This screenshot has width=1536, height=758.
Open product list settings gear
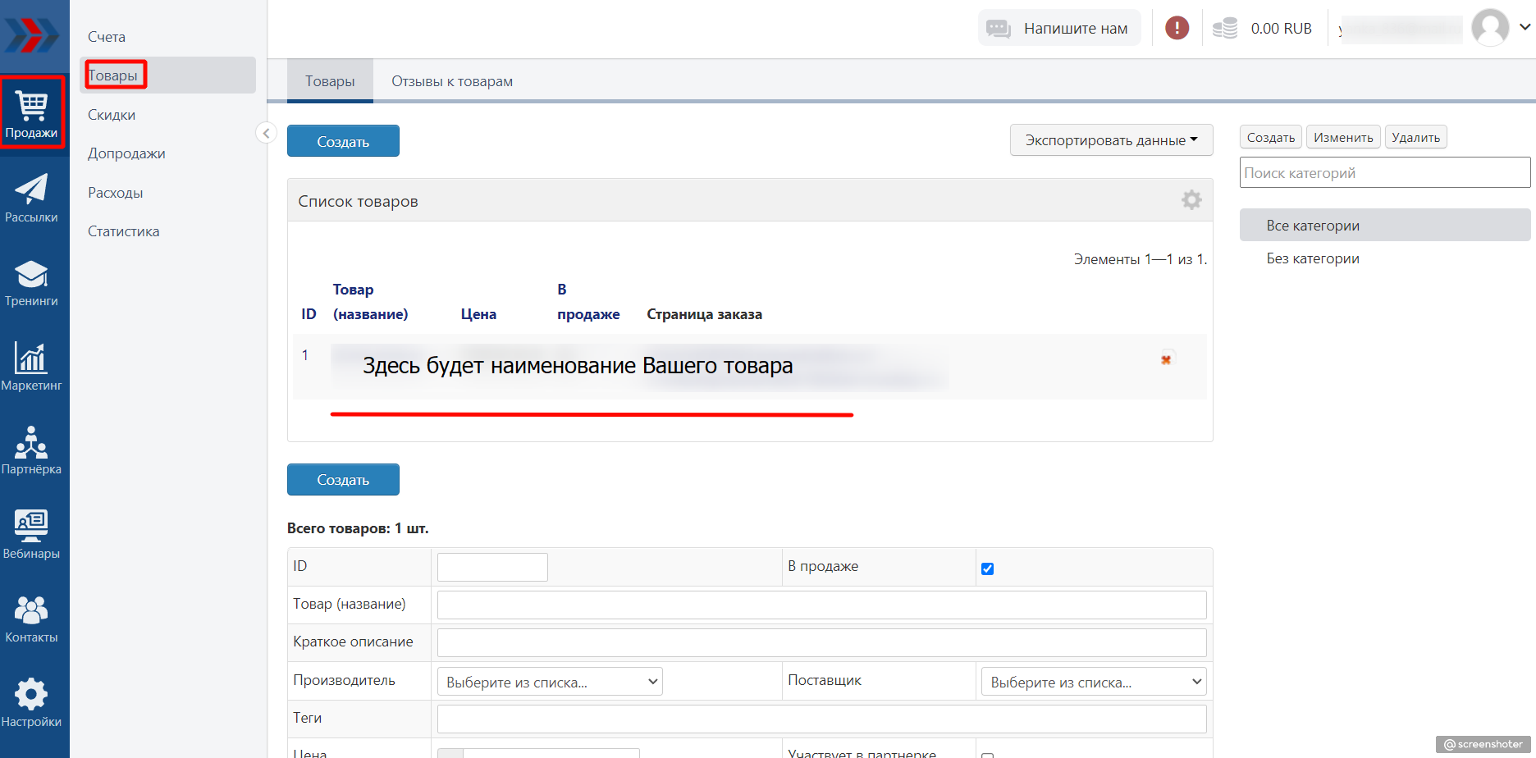click(1191, 199)
